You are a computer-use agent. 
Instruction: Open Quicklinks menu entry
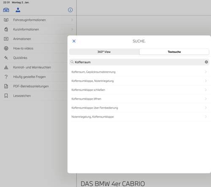pos(34,58)
